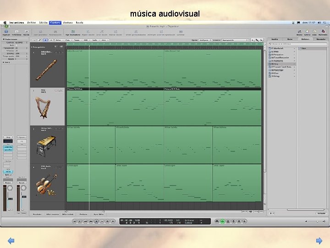Click the Preferencias toolbar icon
Image resolution: width=330 pixels, height=248 pixels.
16,32
